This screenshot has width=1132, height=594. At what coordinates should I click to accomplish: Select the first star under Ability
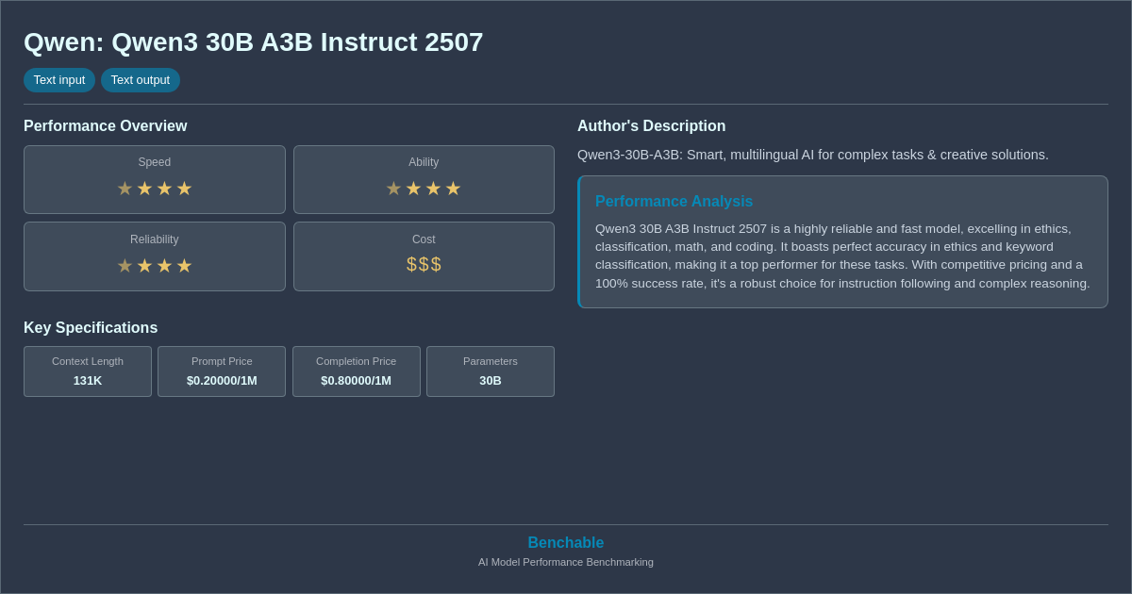click(393, 188)
